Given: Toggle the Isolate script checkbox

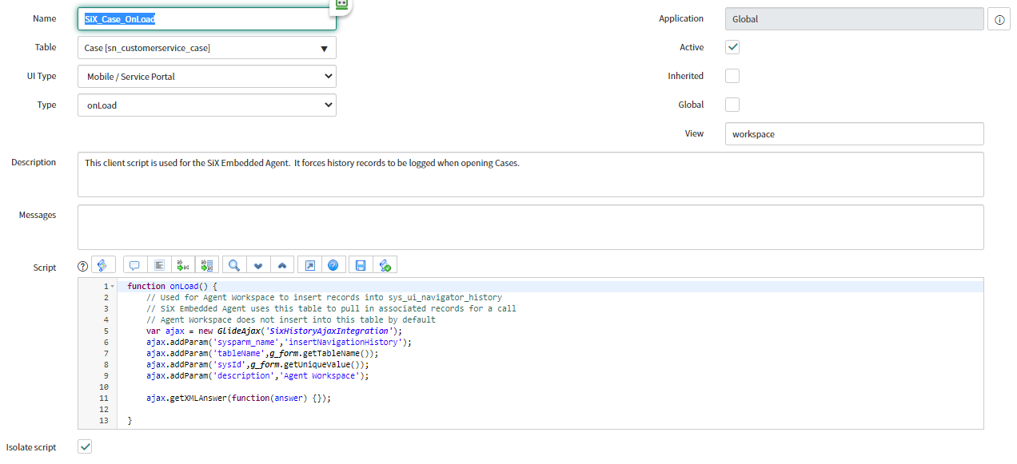Looking at the screenshot, I should point(85,446).
